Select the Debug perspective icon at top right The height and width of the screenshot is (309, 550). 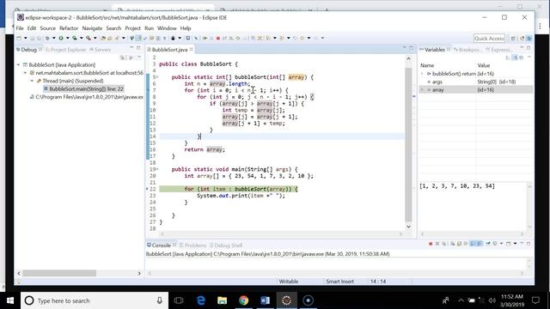pyautogui.click(x=529, y=38)
